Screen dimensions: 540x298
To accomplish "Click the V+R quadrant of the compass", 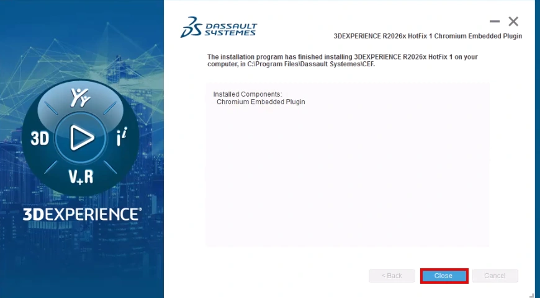I will (x=81, y=177).
